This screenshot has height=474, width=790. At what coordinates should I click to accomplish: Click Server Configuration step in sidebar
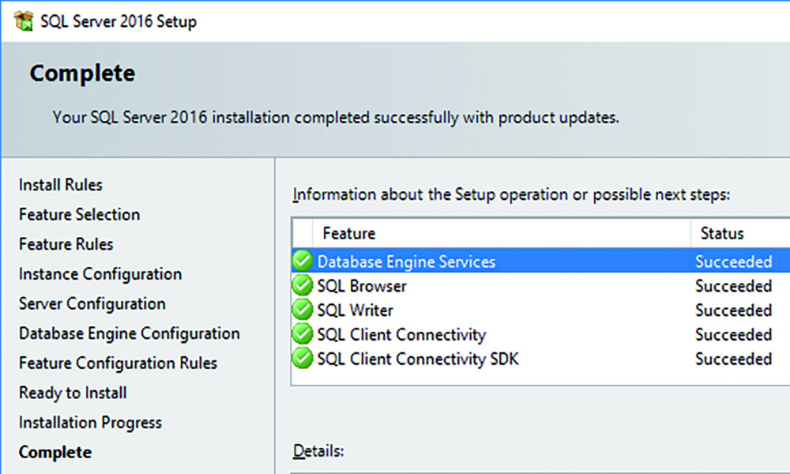pos(92,304)
